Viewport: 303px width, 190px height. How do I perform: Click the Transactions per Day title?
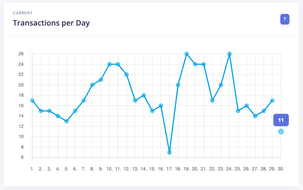tap(51, 23)
